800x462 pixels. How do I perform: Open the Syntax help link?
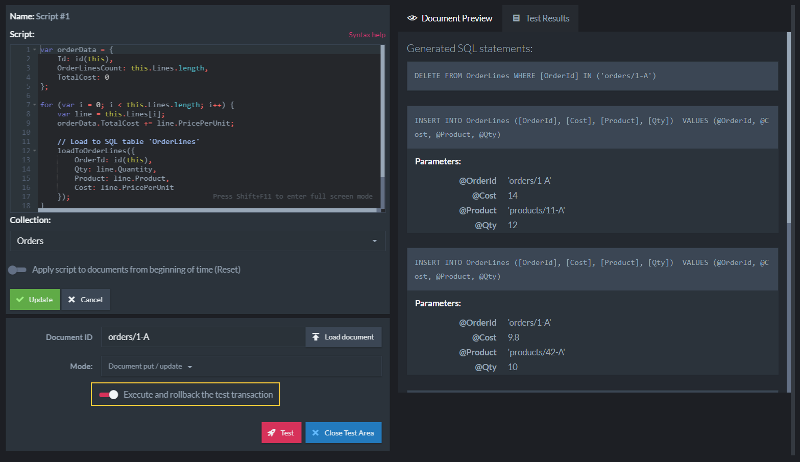tap(367, 35)
